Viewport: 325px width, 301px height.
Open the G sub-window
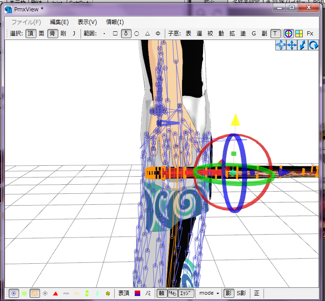pyautogui.click(x=254, y=34)
